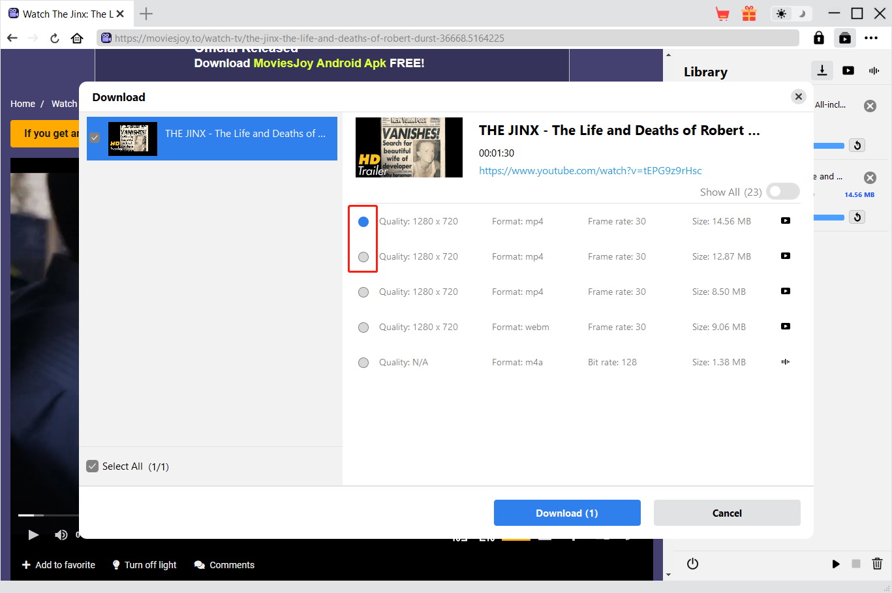Click video icon on 12.87 MB row

click(786, 256)
